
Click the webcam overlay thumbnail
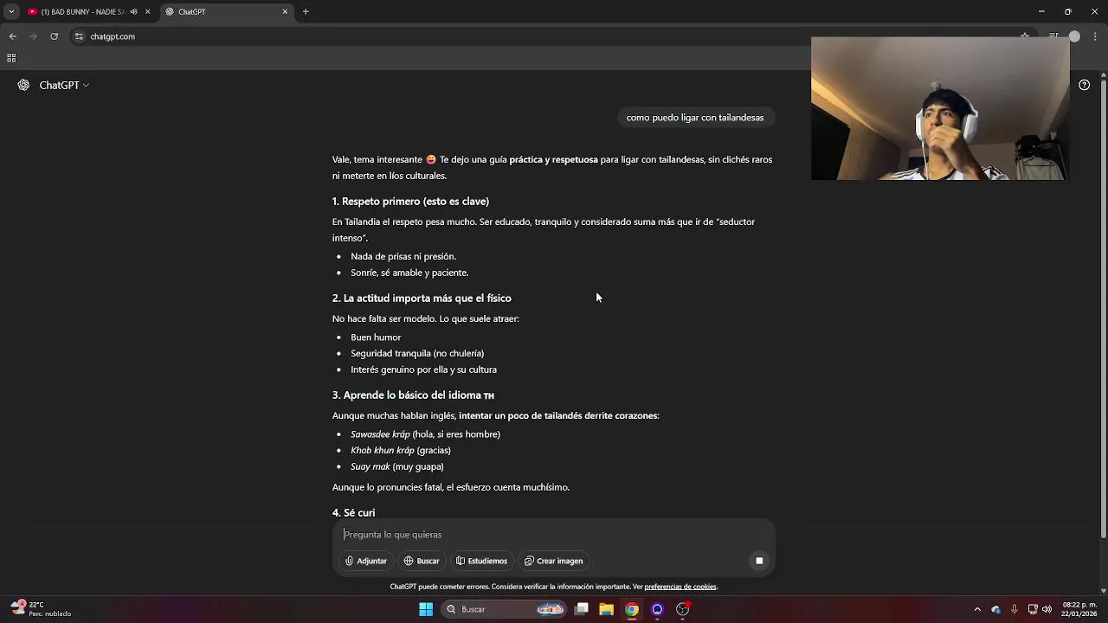coord(940,108)
